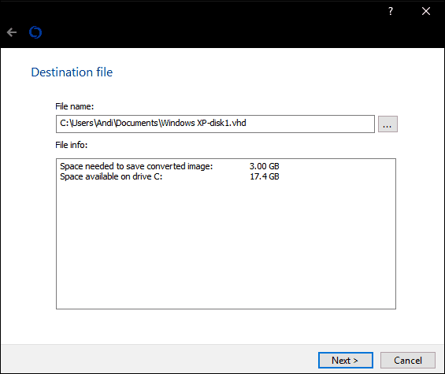The width and height of the screenshot is (445, 374).
Task: Click the 'File info:' label
Action: [x=71, y=145]
